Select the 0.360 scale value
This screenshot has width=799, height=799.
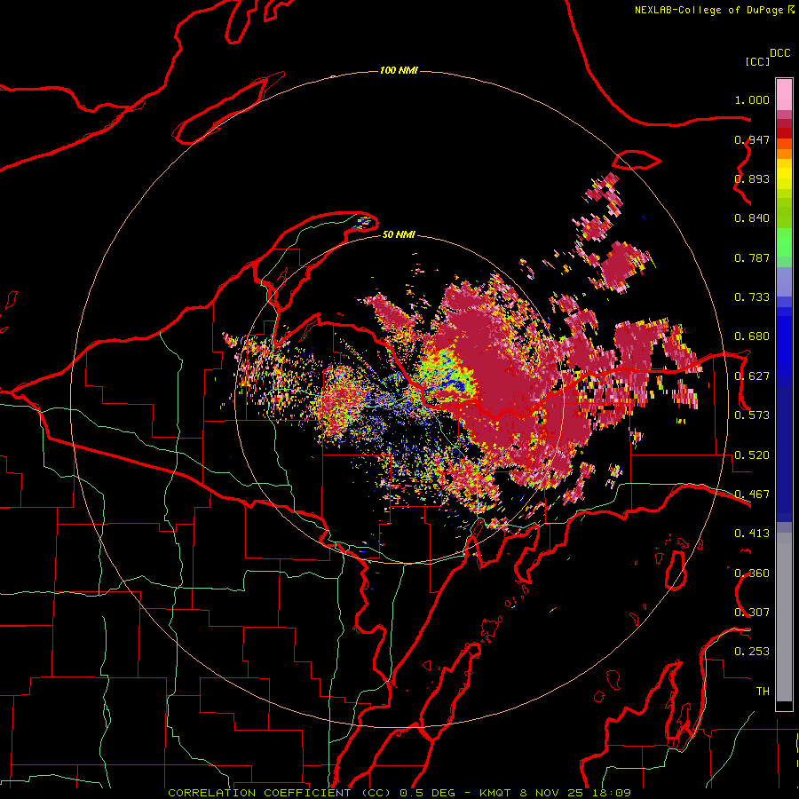point(752,574)
